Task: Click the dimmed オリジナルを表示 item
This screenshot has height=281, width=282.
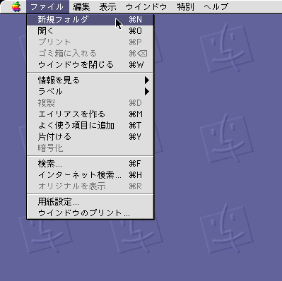Action: click(x=90, y=186)
